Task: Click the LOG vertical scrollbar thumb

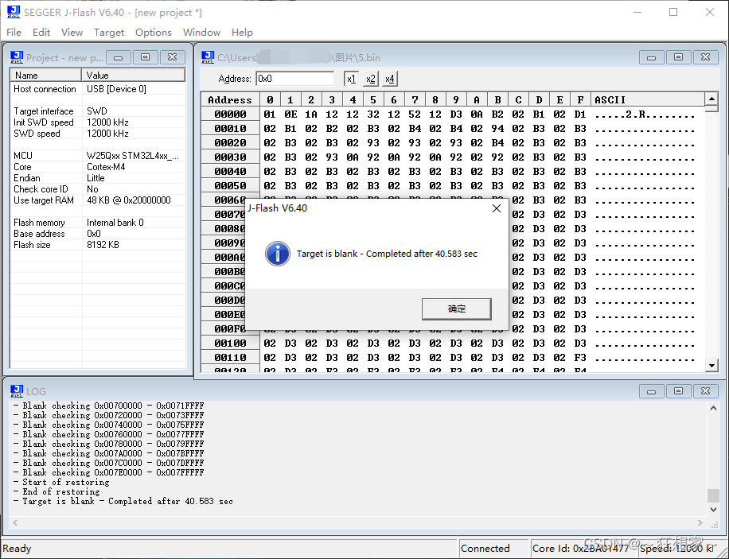Action: click(x=713, y=495)
